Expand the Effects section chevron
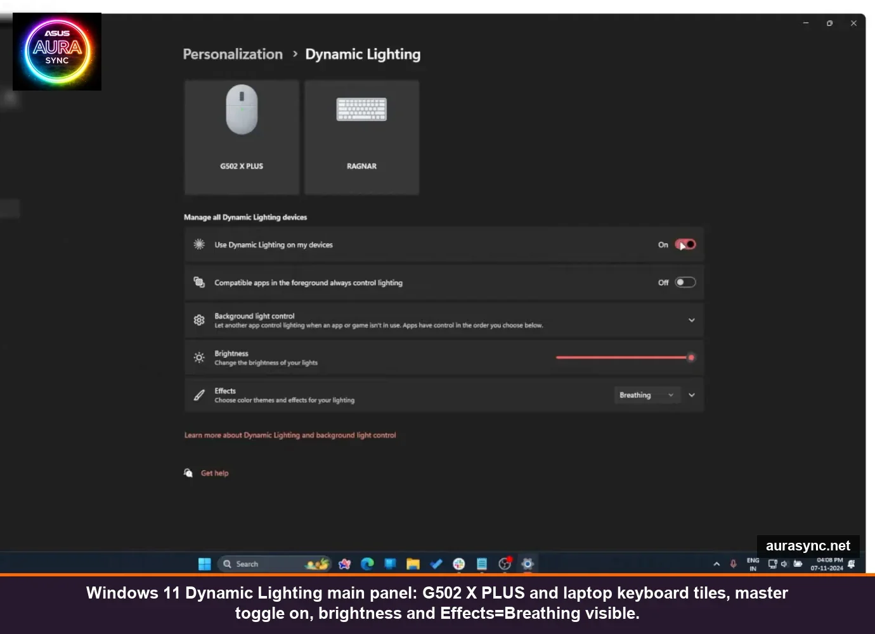This screenshot has height=634, width=875. click(691, 395)
